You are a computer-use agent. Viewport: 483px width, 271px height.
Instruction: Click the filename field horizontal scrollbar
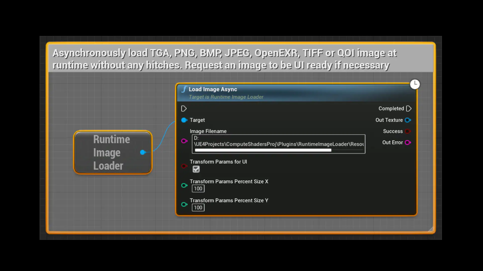point(263,150)
